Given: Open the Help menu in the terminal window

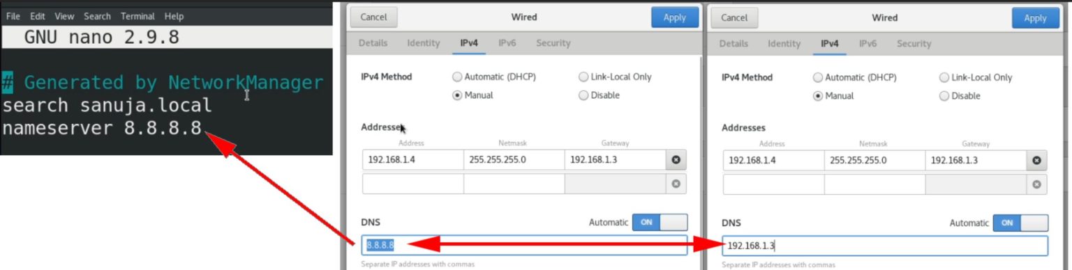Looking at the screenshot, I should [x=174, y=16].
